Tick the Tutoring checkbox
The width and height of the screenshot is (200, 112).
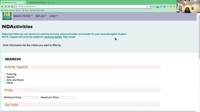pyautogui.click(x=5, y=74)
